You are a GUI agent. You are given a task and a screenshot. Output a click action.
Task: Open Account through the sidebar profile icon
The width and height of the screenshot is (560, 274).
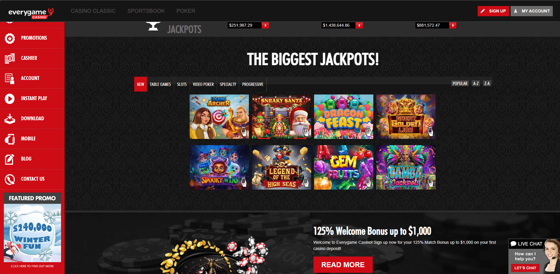coord(10,78)
